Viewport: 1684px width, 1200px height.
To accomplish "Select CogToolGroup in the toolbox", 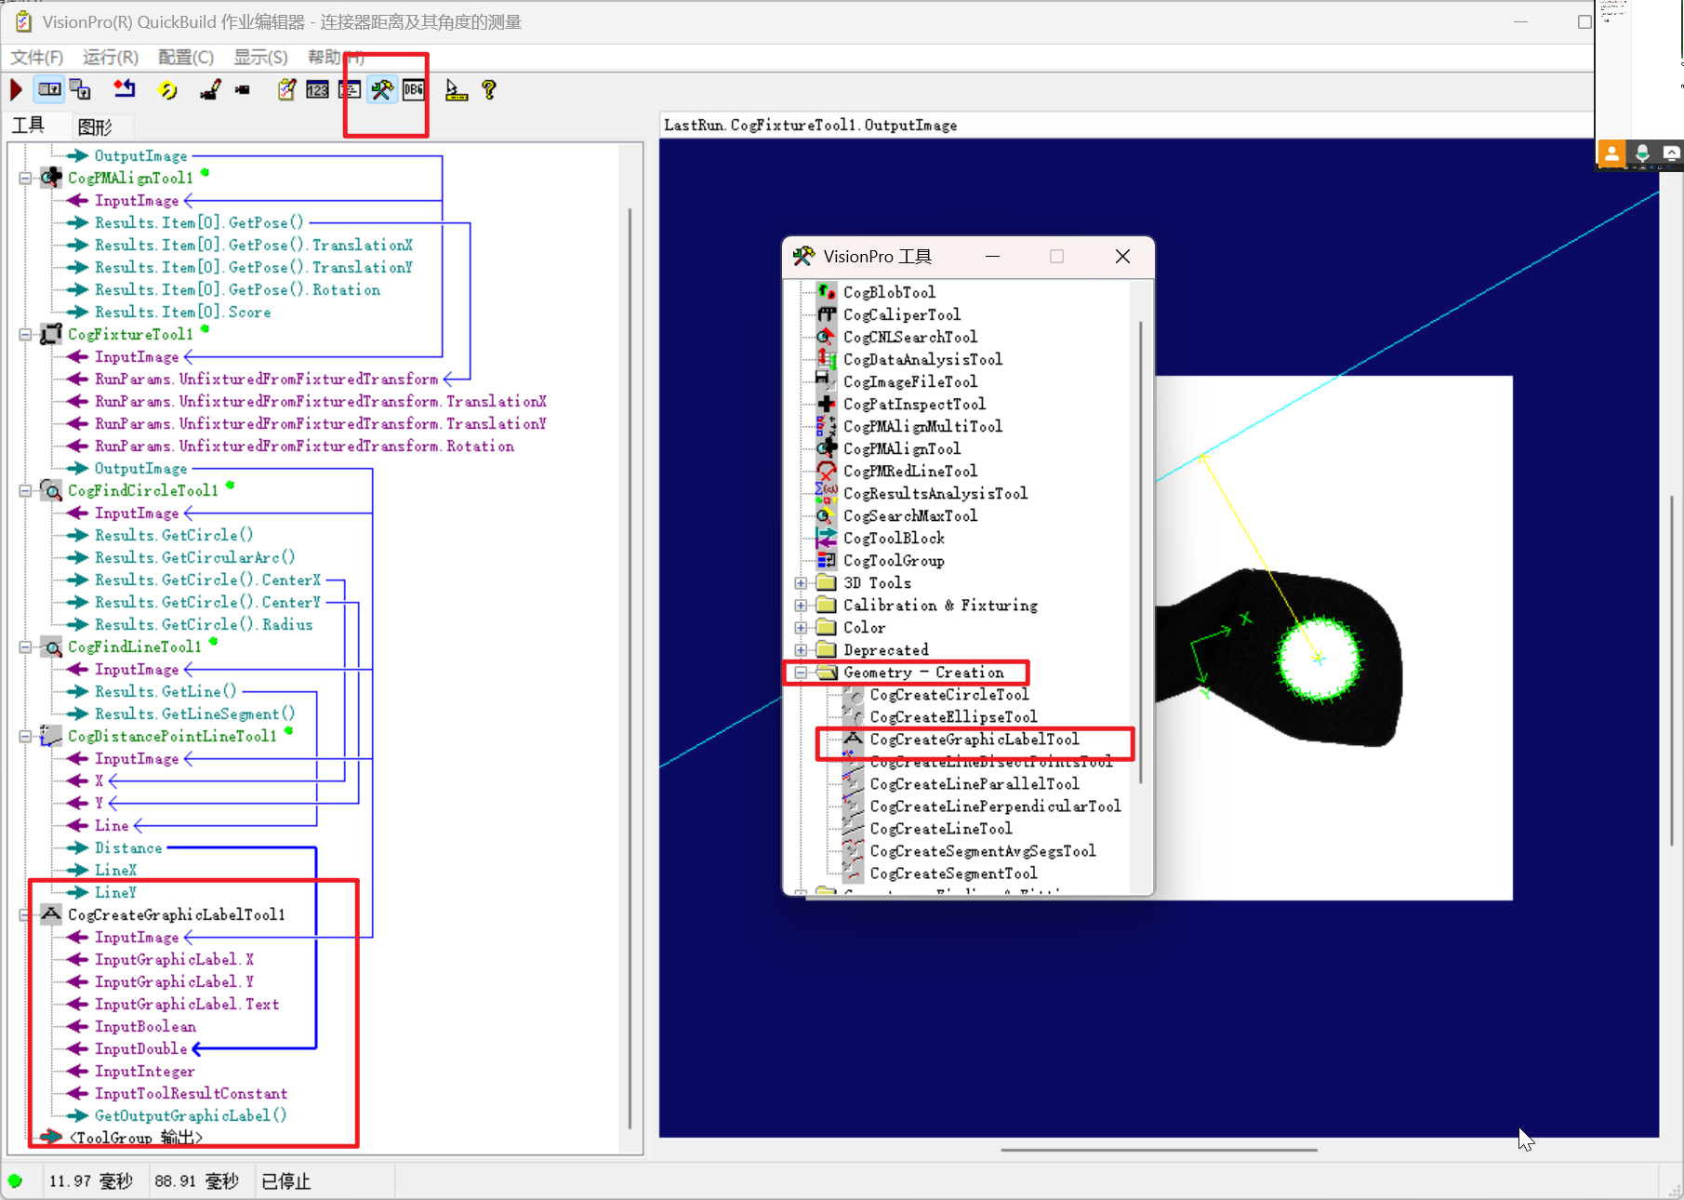I will (894, 560).
